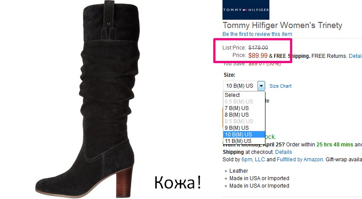Open the Size Chart link
Image resolution: width=362 pixels, height=199 pixels.
(x=280, y=86)
